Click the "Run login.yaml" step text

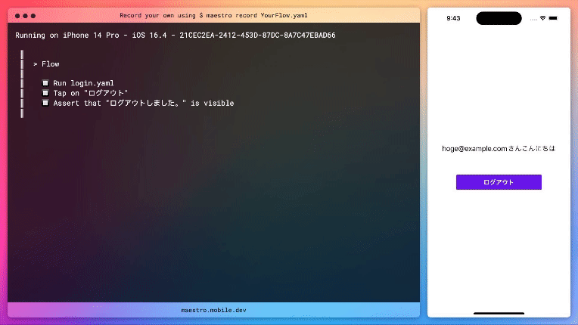[83, 83]
